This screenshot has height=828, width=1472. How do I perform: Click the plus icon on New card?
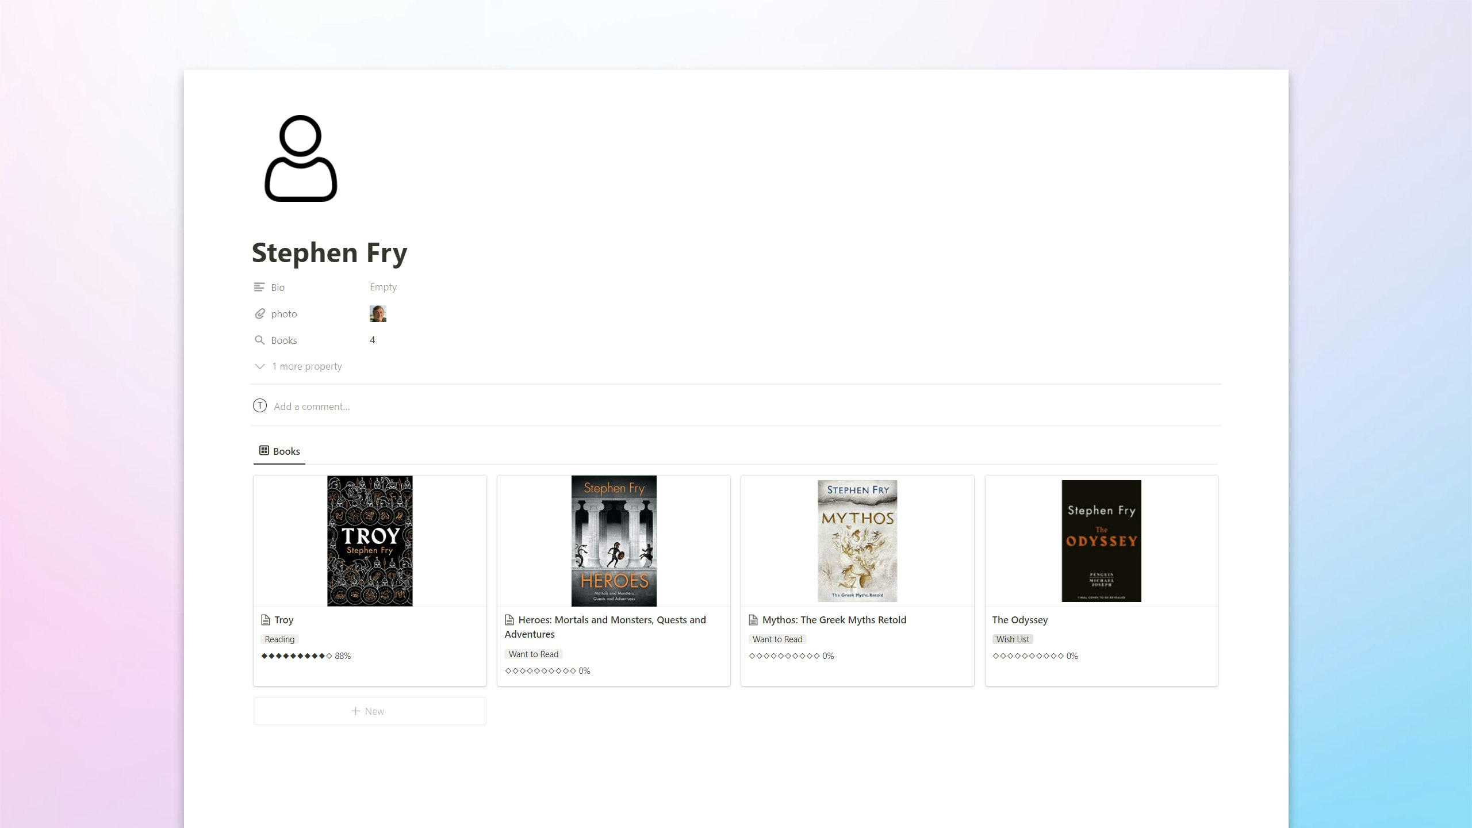[356, 711]
